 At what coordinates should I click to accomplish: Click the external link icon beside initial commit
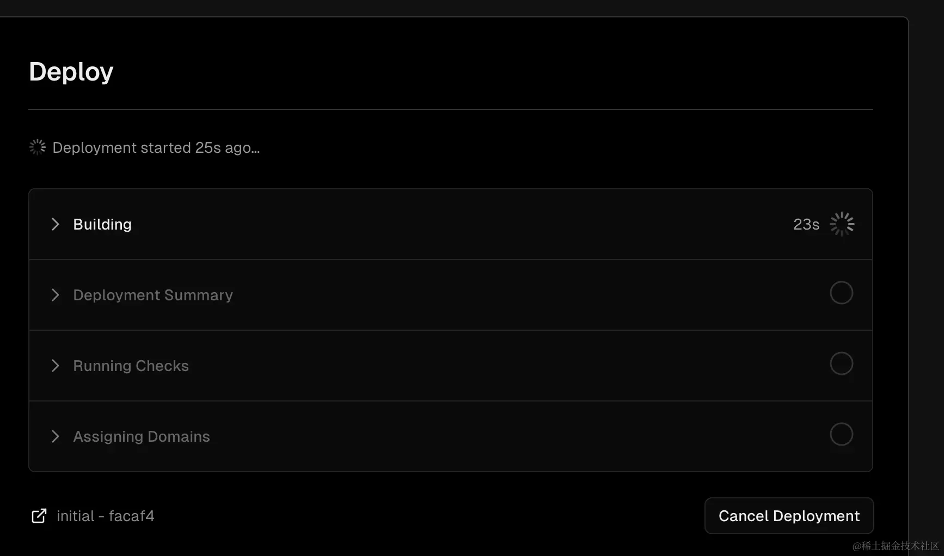click(39, 516)
